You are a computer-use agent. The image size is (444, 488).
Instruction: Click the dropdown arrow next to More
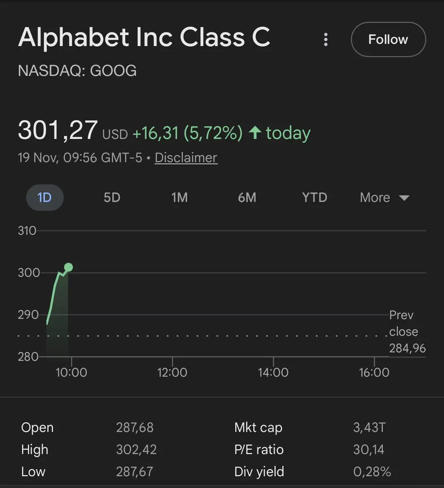(404, 198)
